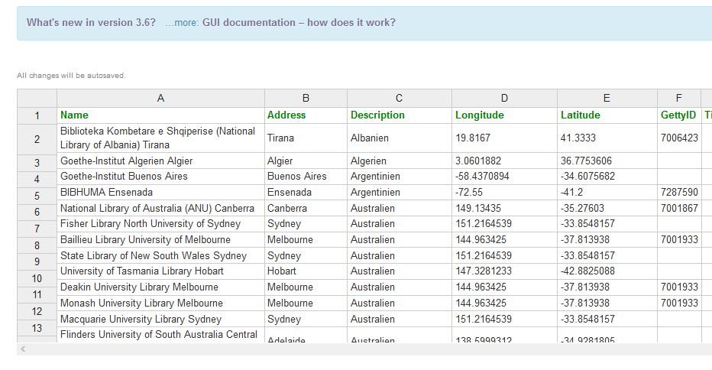Select latitude cell '-42.8825088'

coord(607,271)
